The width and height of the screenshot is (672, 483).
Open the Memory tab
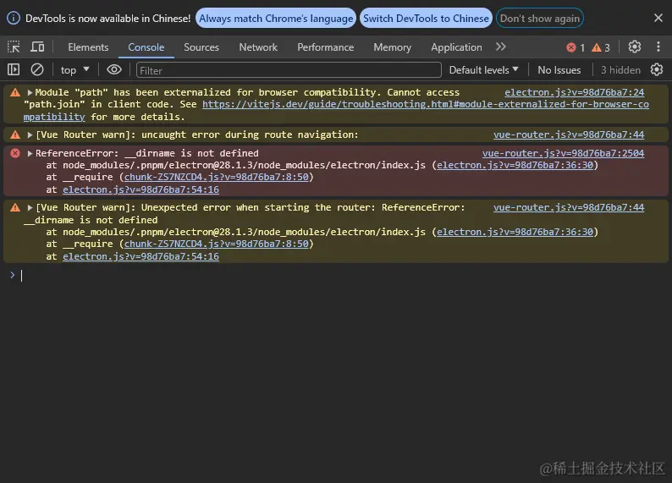click(392, 47)
